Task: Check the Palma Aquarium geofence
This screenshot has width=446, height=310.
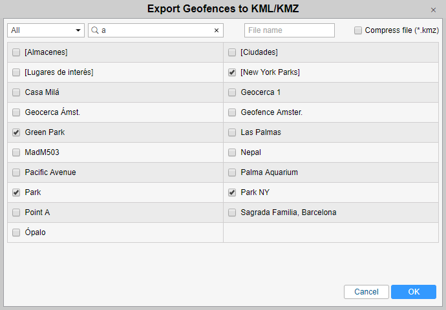Action: pos(232,172)
